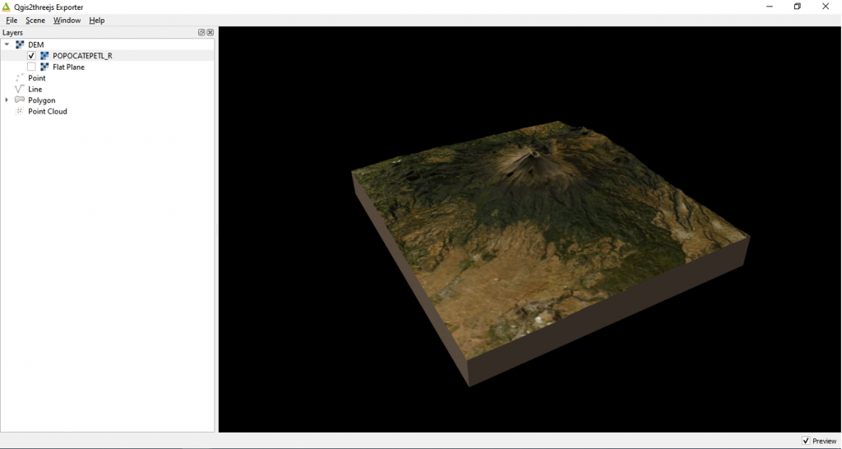Select the Line layer type icon
The width and height of the screenshot is (842, 449).
point(20,89)
